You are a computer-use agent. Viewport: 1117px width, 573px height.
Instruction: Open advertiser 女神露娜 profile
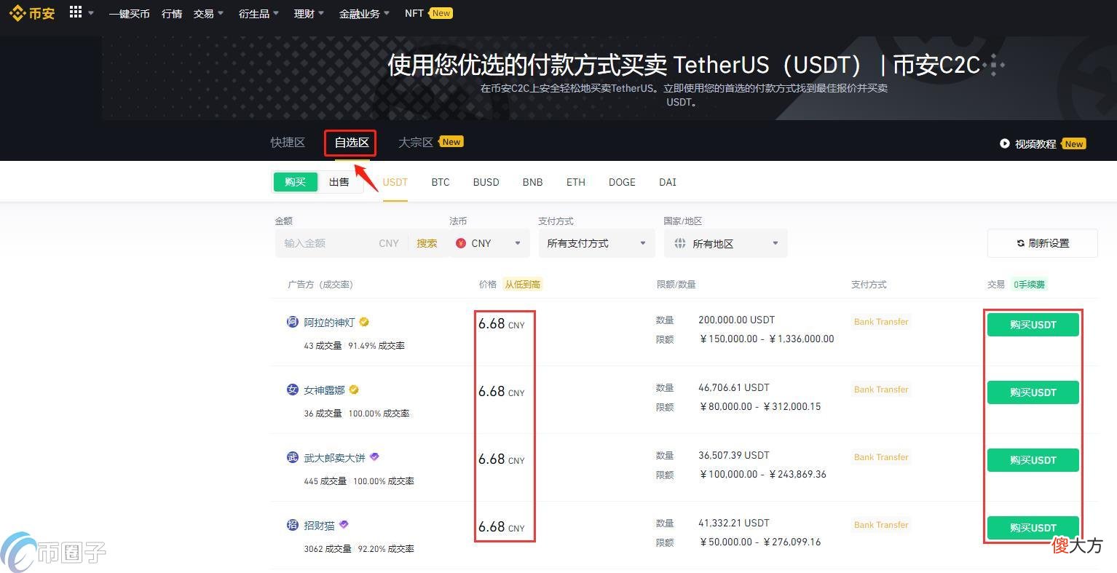[x=324, y=390]
